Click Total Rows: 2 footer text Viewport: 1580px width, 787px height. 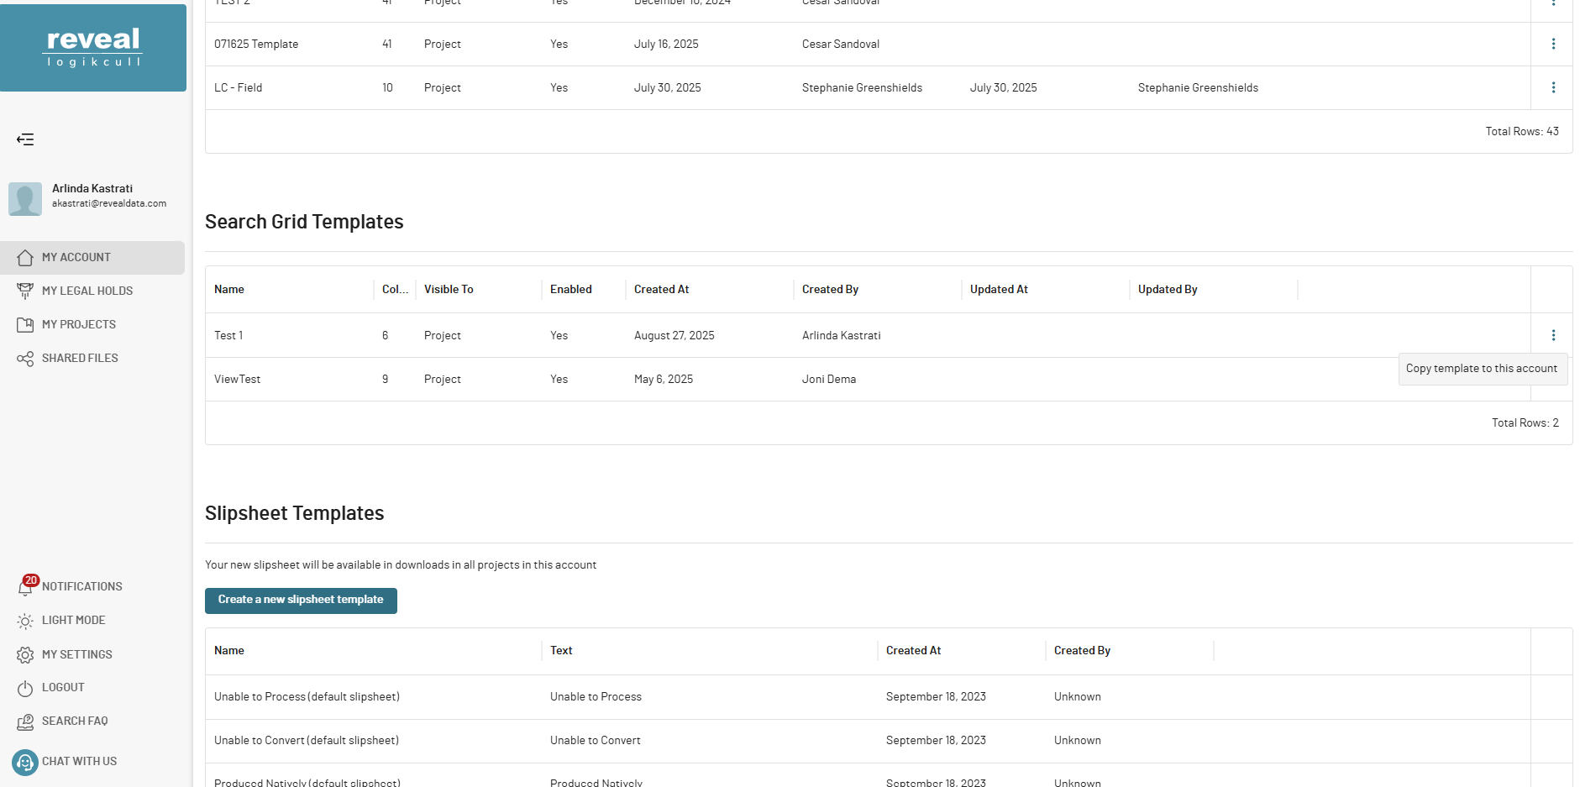coord(1525,423)
